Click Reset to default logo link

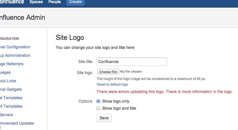112,84
